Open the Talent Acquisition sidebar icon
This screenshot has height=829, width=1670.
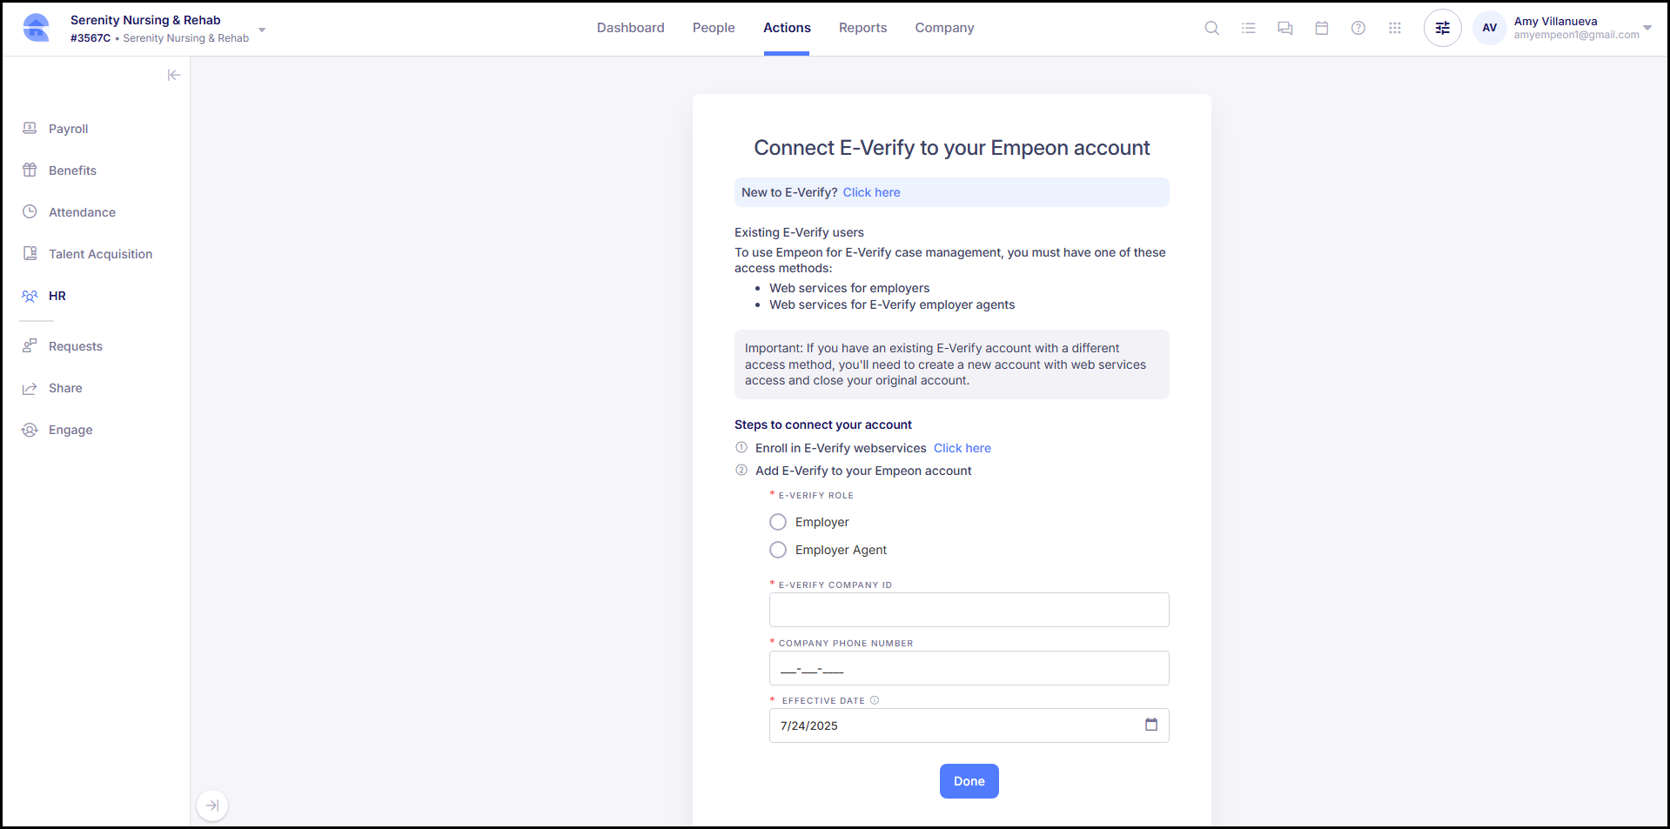tap(30, 253)
